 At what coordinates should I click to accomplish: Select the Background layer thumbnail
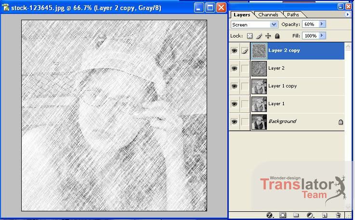(x=259, y=122)
